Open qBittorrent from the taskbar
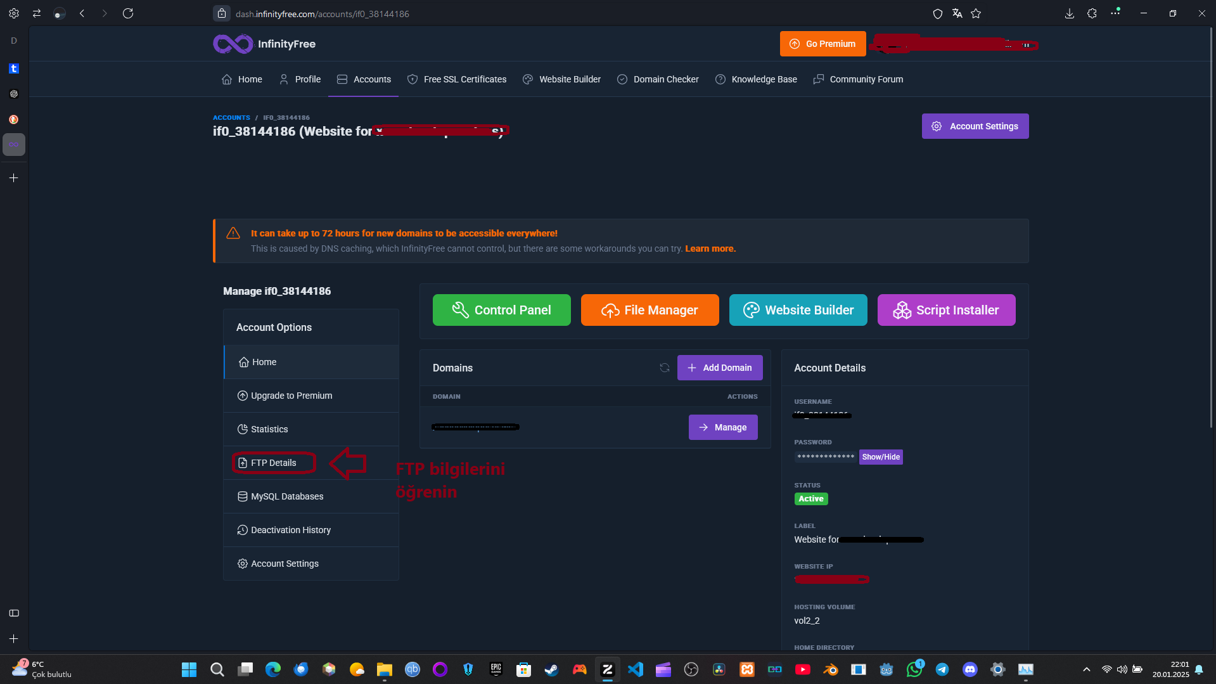Screen dimensions: 1216x684 (x=413, y=669)
